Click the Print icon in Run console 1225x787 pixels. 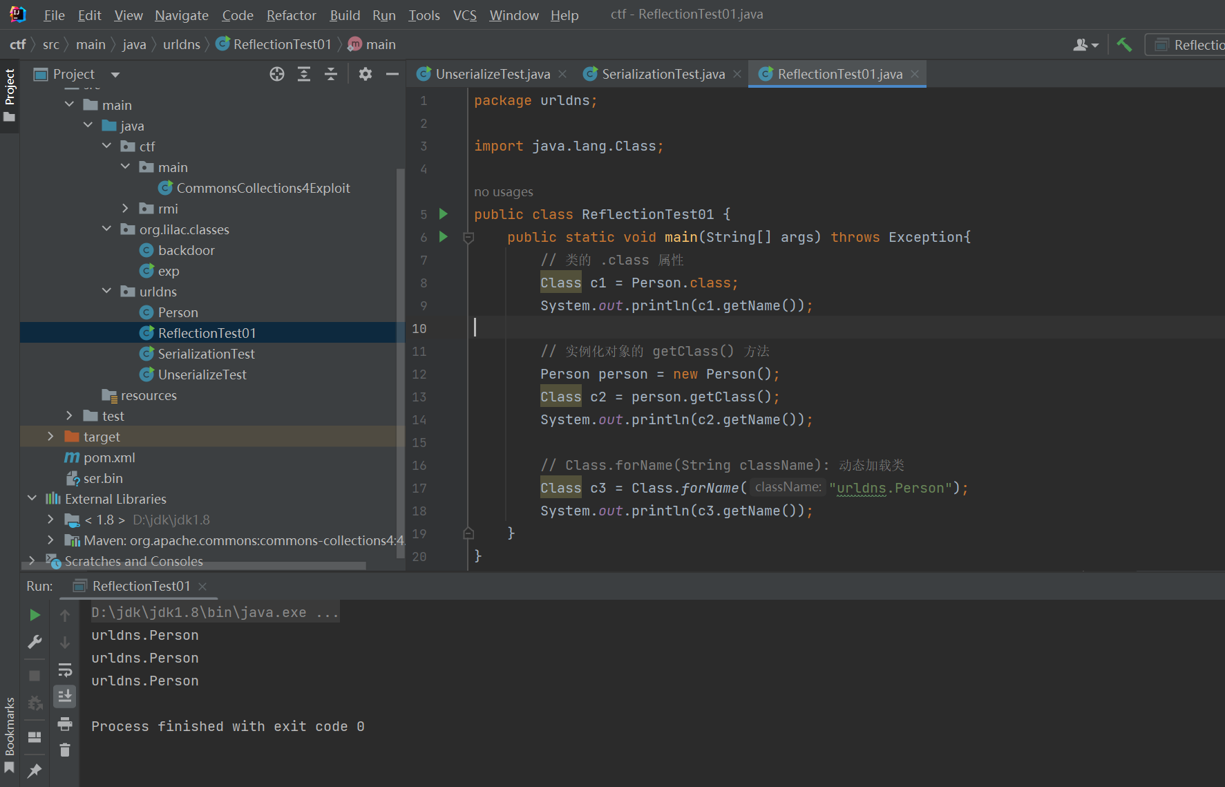[x=65, y=723]
